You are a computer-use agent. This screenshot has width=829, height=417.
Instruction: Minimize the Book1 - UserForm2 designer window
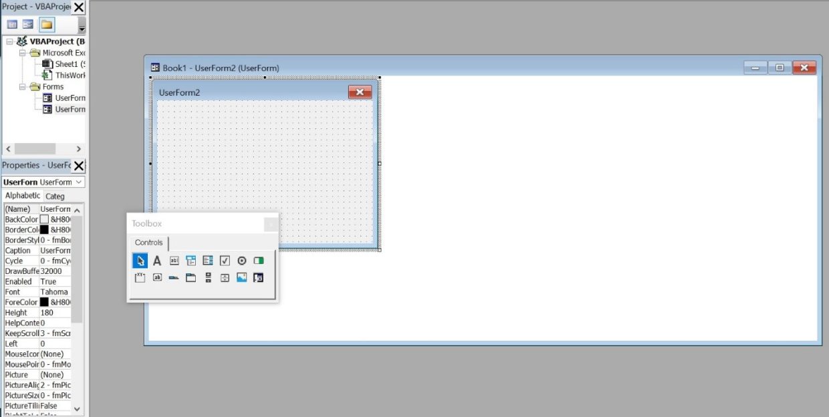pos(755,67)
